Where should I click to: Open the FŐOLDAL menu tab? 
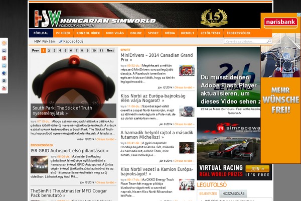41,33
